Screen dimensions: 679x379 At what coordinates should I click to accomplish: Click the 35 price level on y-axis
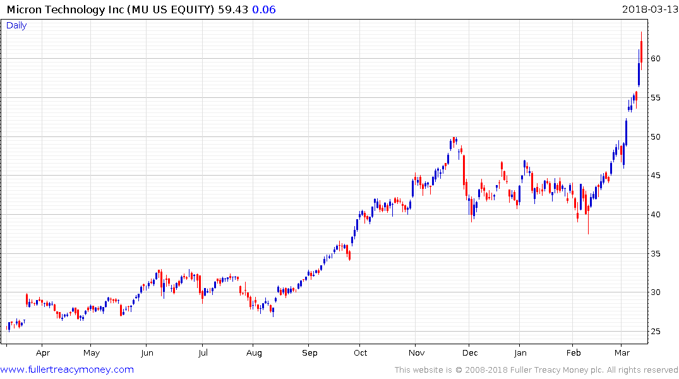[x=656, y=253]
